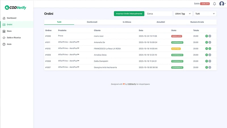Open order #1010
This screenshot has width=227, height=128.
(x=48, y=49)
